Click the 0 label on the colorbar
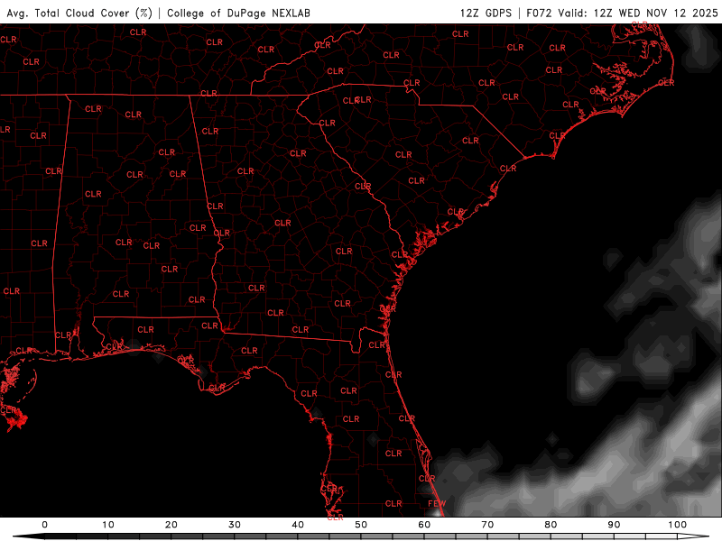 tap(44, 525)
